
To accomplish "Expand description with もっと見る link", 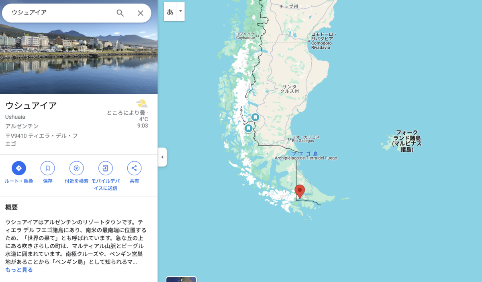I will [19, 270].
